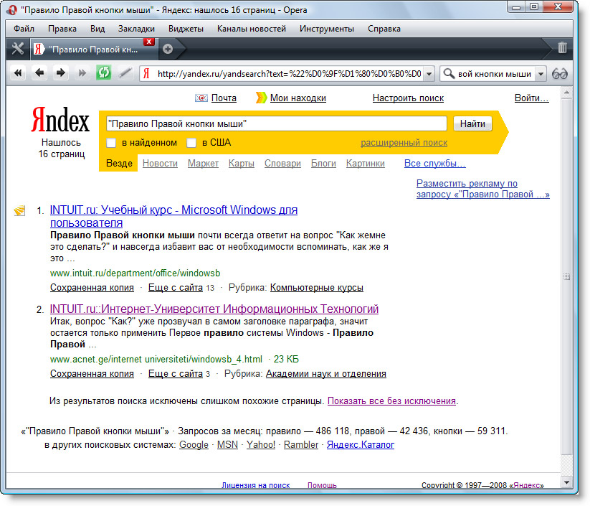This screenshot has width=590, height=506.
Task: Click the search magnifier icon
Action: 449,73
